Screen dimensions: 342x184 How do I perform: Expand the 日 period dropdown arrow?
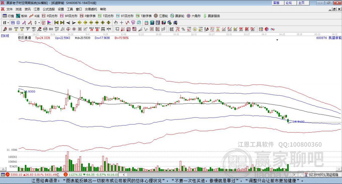[x=8, y=23]
